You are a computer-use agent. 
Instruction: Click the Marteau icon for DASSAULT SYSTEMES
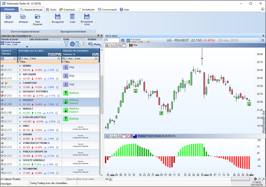[66, 93]
